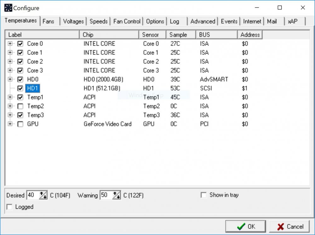Select the Temp2 row label

[36, 106]
